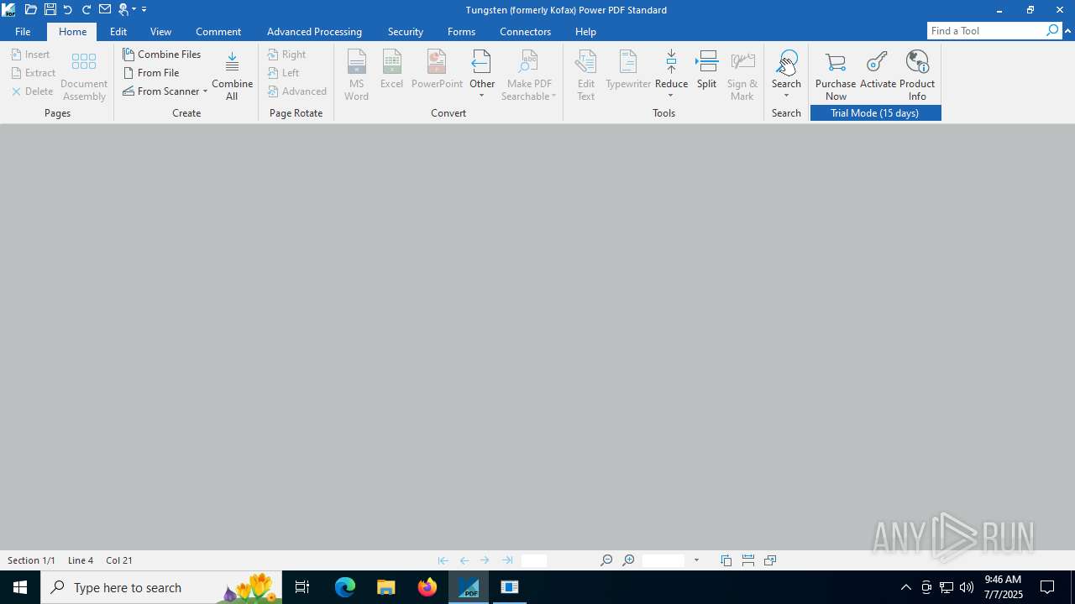This screenshot has height=604, width=1075.
Task: Collapse the ribbon with the chevron arrow
Action: [x=1067, y=31]
